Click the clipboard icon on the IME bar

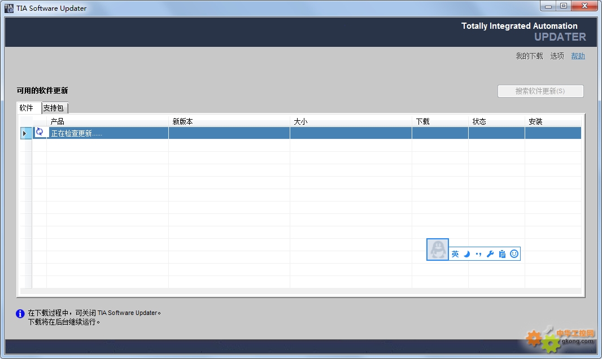[502, 254]
